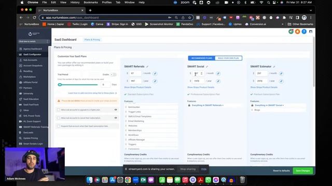Click the SMART Estimator yearly price field
The image size is (332, 186).
(x=261, y=81)
